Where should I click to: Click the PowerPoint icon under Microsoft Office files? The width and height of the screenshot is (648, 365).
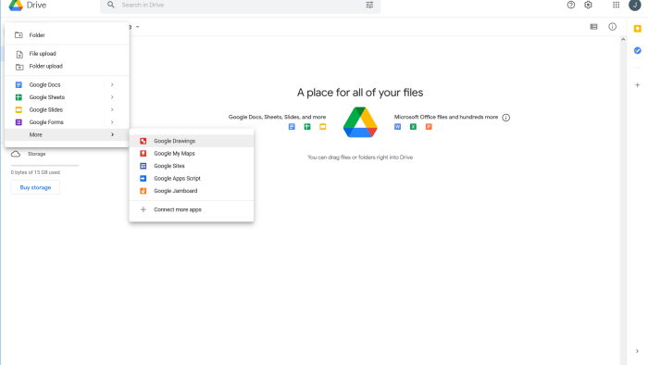tap(429, 127)
